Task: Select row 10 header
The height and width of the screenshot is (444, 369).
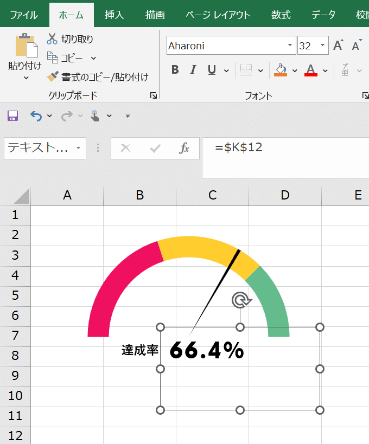Action: (15, 396)
